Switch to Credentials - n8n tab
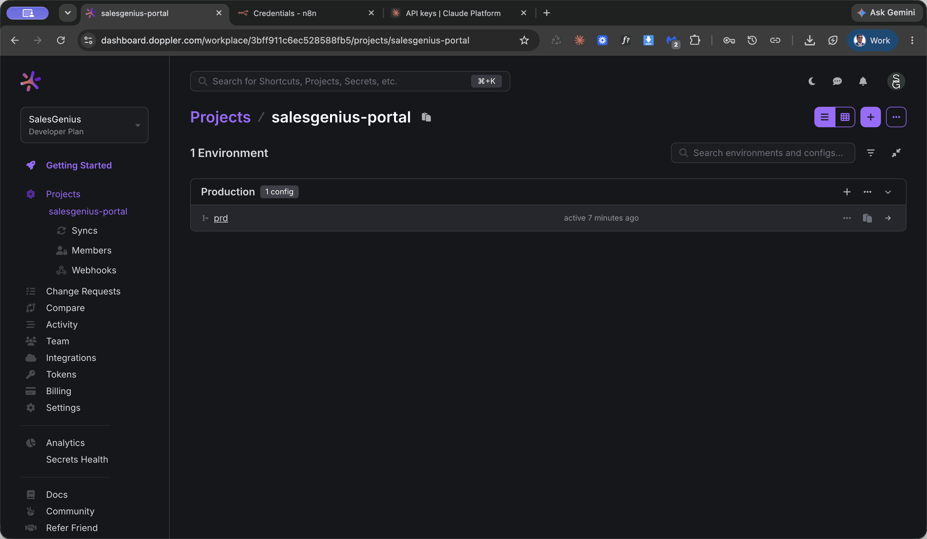Image resolution: width=927 pixels, height=539 pixels. coord(305,13)
